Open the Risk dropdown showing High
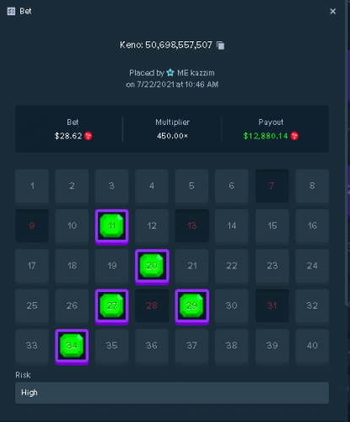 pos(172,392)
